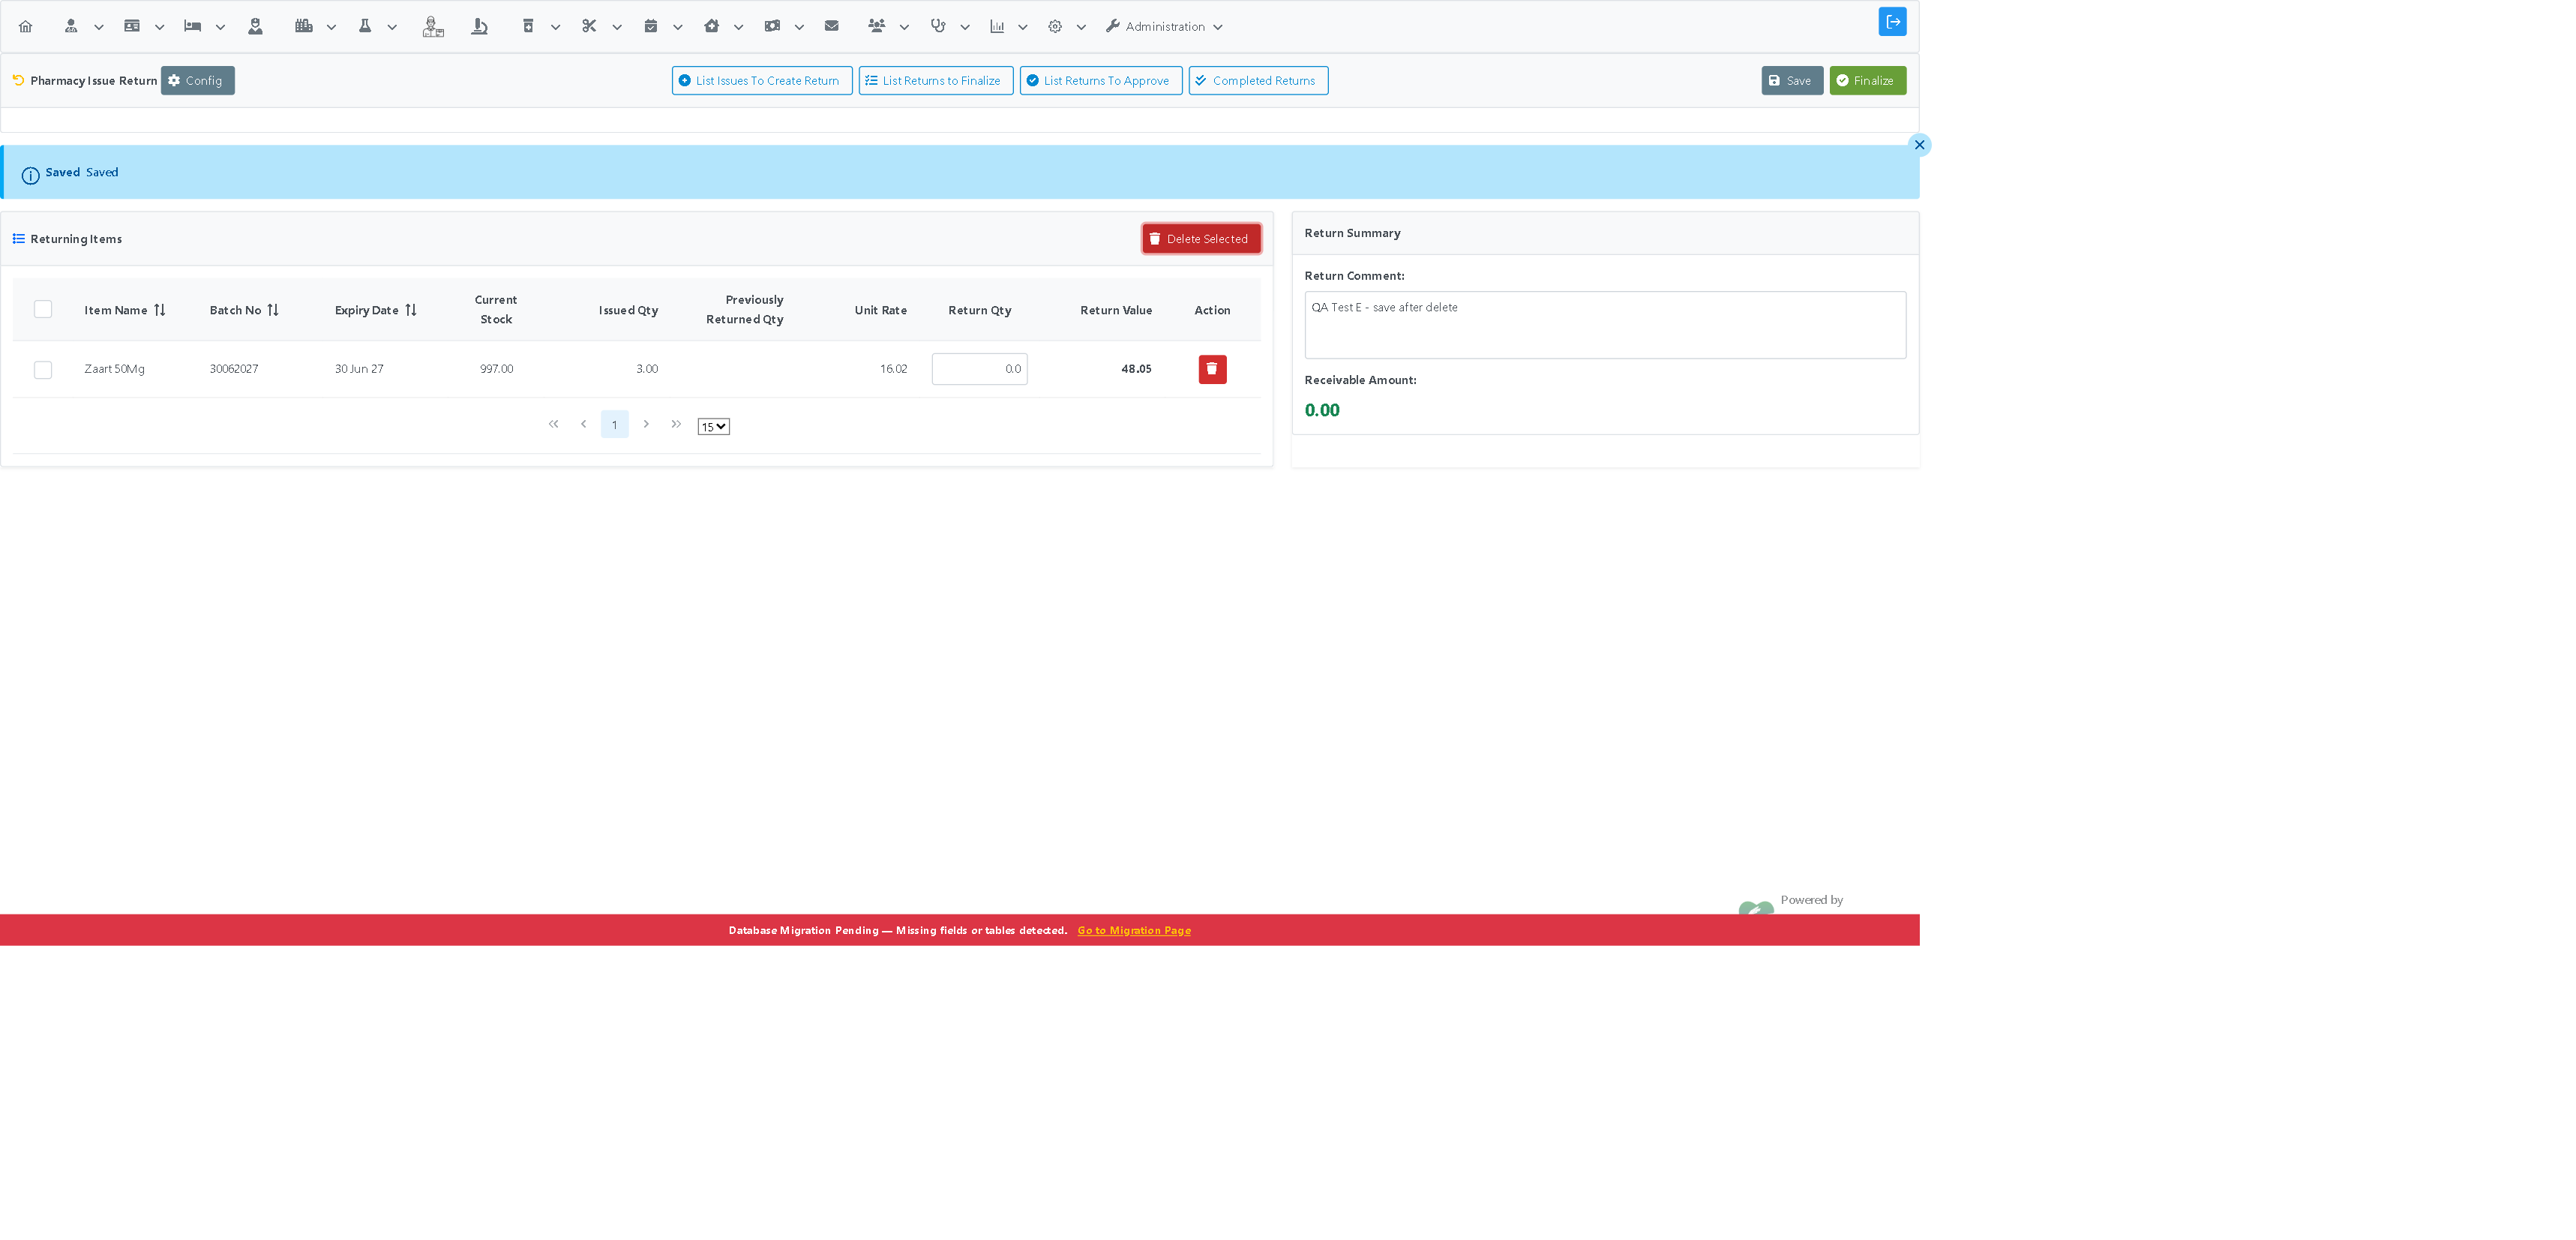Open the pharmacy pill bottle menu icon
The image size is (2576, 1240).
pos(528,27)
